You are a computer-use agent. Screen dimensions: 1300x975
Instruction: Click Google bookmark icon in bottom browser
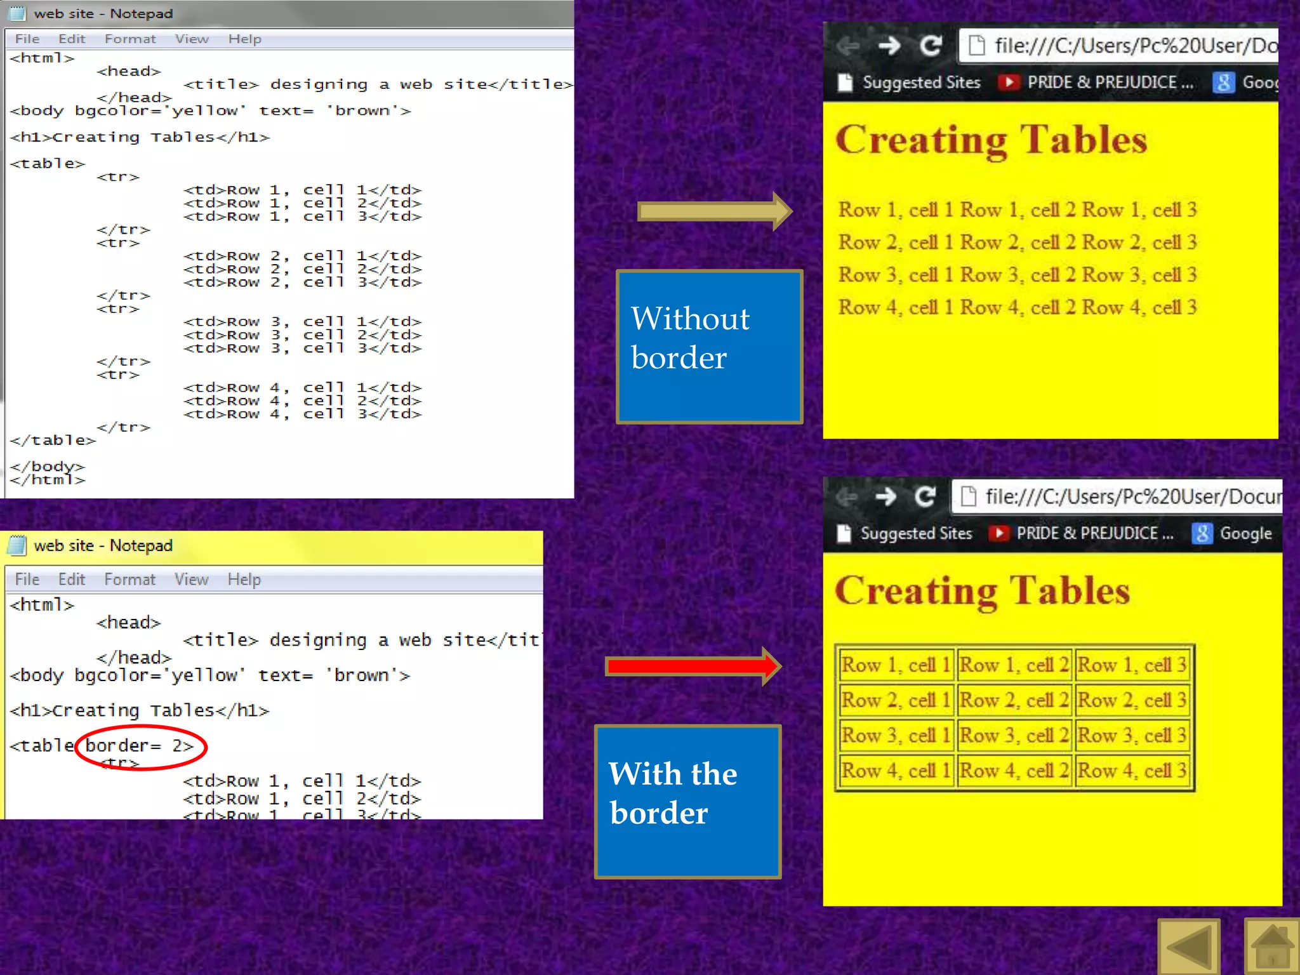click(1202, 533)
